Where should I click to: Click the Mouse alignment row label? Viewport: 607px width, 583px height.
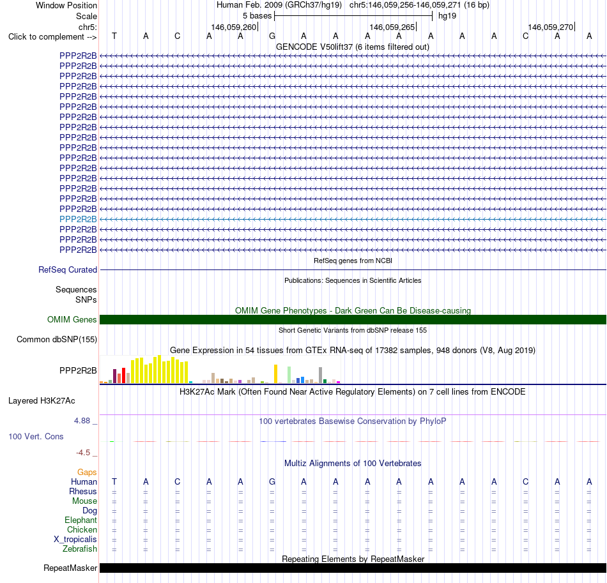84,501
